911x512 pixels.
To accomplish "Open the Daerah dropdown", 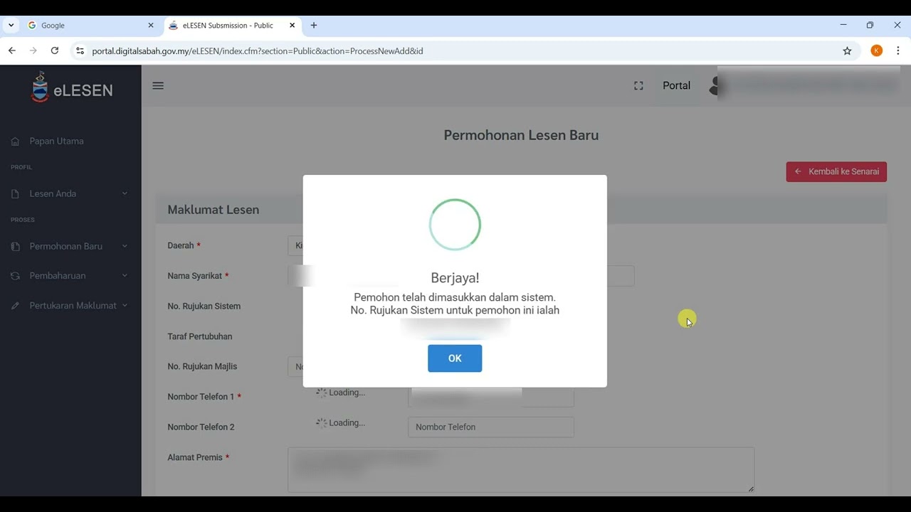I will click(x=296, y=245).
